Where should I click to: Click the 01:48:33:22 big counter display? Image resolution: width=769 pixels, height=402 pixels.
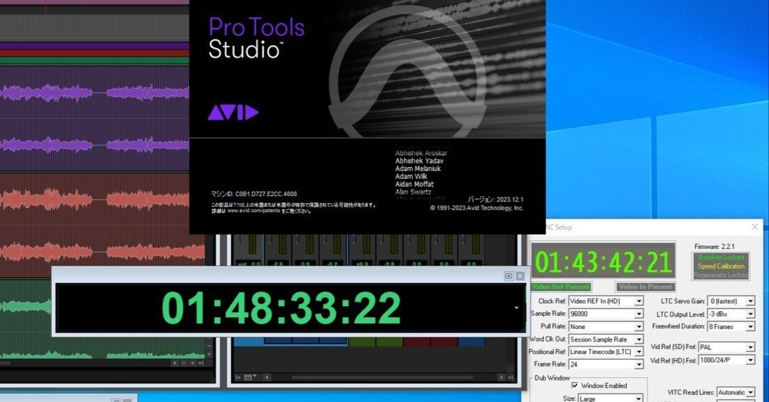281,309
